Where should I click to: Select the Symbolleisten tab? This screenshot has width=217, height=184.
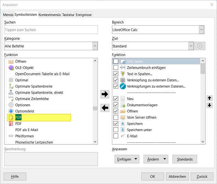click(26, 15)
